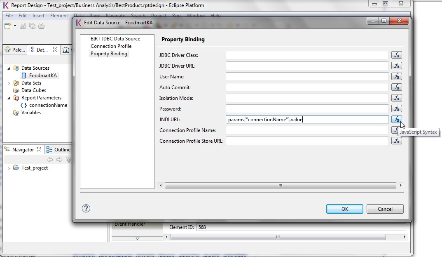The image size is (442, 257).
Task: Click into JDBC Driver URL field
Action: click(307, 66)
